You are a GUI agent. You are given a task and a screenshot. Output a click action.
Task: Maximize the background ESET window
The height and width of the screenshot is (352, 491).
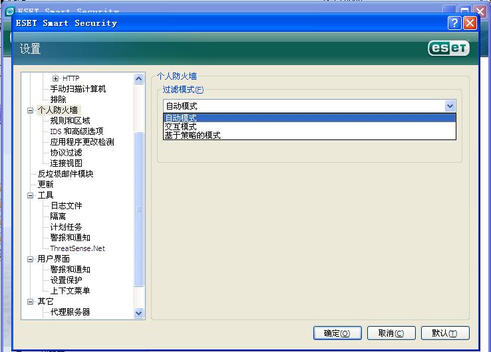(x=464, y=11)
